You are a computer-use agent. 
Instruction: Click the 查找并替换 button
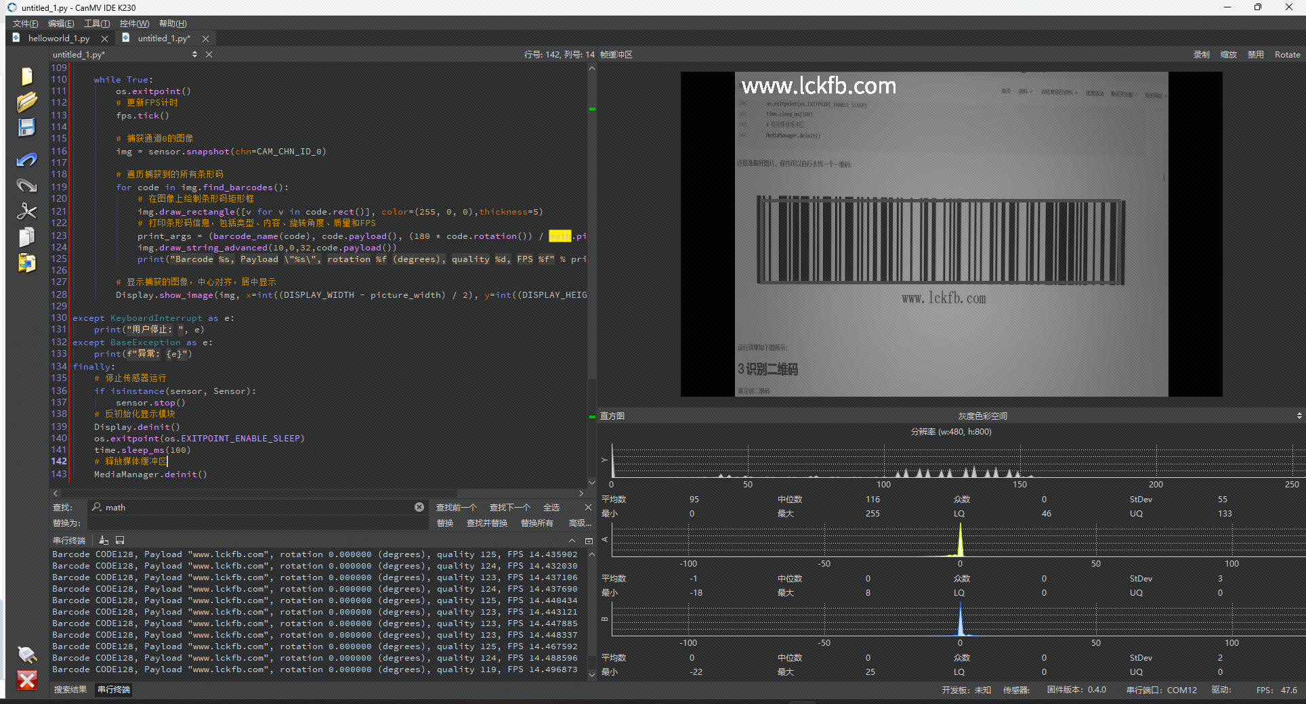(x=487, y=523)
